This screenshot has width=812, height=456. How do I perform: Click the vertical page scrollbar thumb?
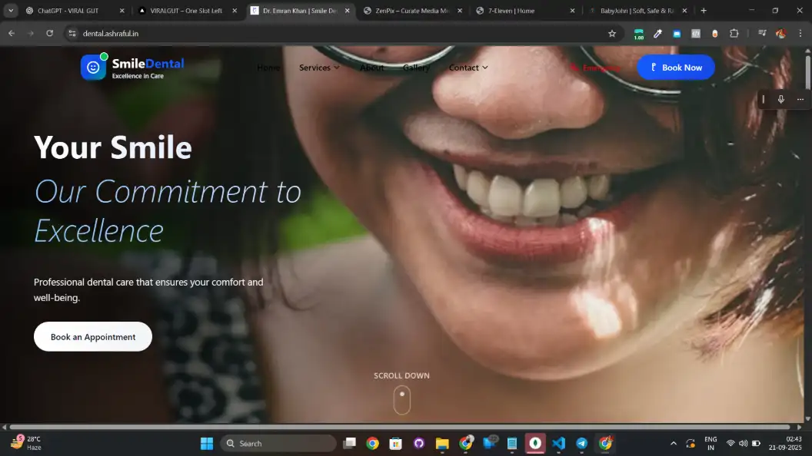[x=808, y=73]
